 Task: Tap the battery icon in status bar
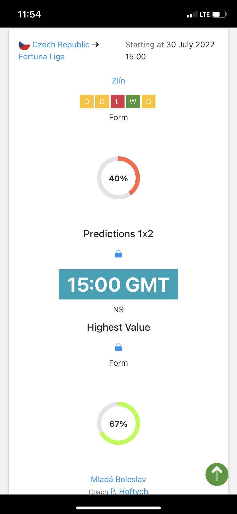pos(220,14)
